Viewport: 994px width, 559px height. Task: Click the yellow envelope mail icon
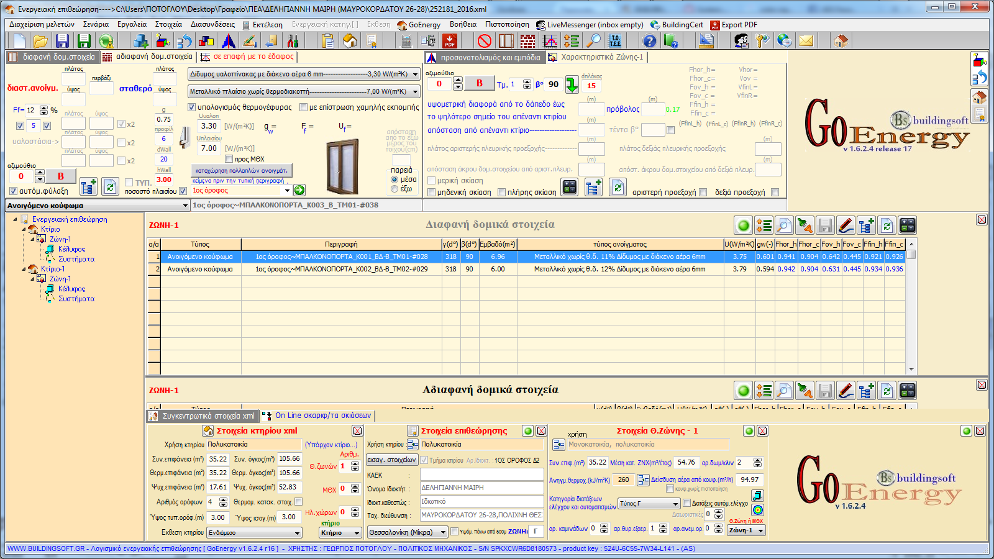pyautogui.click(x=806, y=41)
